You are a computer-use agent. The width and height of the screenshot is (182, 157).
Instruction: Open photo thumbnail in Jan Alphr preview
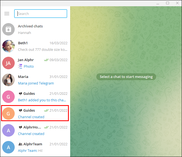(x=20, y=66)
